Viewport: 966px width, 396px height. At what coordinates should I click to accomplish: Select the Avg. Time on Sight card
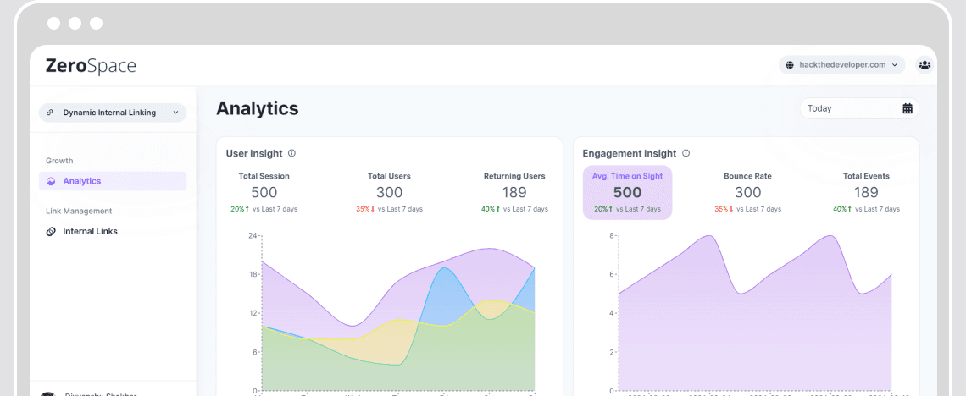(x=627, y=192)
